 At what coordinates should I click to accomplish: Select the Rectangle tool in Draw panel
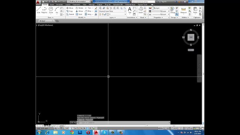[61, 8]
